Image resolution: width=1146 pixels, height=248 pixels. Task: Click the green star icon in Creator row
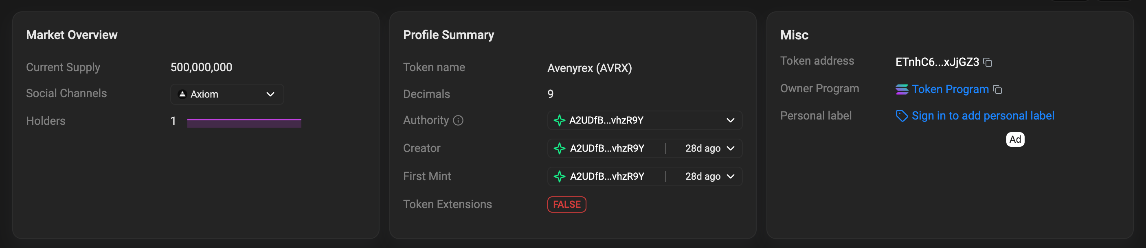tap(559, 148)
